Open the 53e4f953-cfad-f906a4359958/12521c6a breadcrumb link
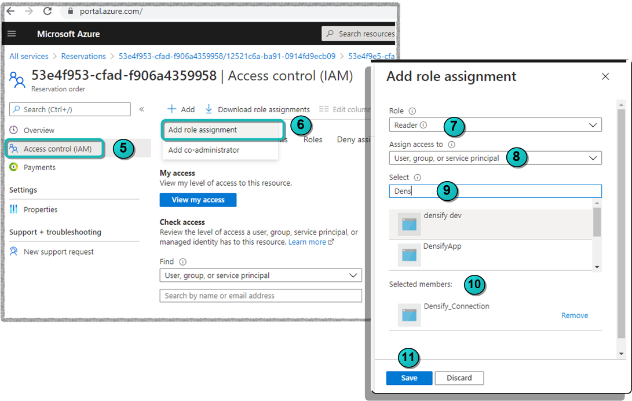Viewport: 632px width, 401px height. pos(227,56)
